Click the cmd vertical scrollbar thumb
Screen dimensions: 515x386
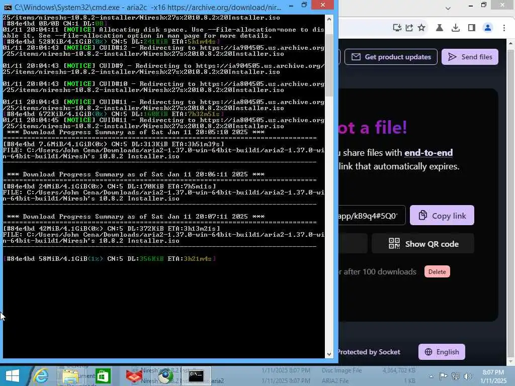click(x=329, y=65)
